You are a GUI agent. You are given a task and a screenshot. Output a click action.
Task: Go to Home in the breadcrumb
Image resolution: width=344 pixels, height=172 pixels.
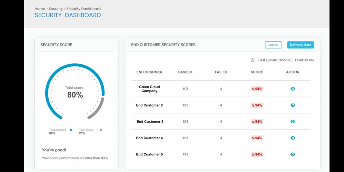tap(40, 9)
